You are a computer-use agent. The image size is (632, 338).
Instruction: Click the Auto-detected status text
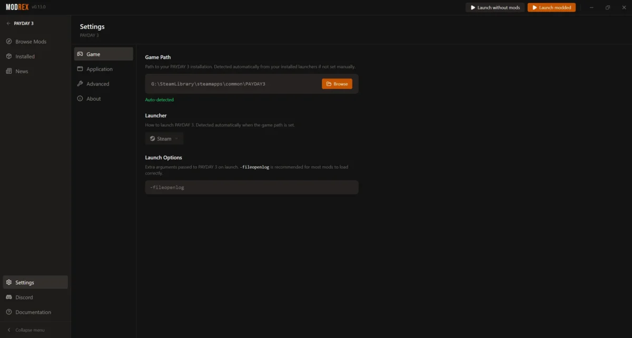coord(160,100)
